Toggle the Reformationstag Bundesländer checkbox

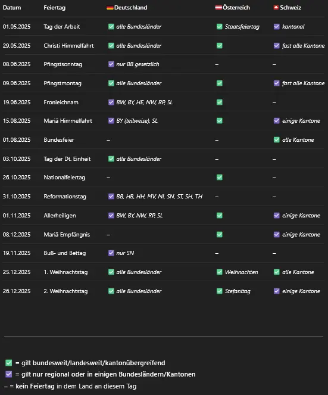(x=111, y=196)
